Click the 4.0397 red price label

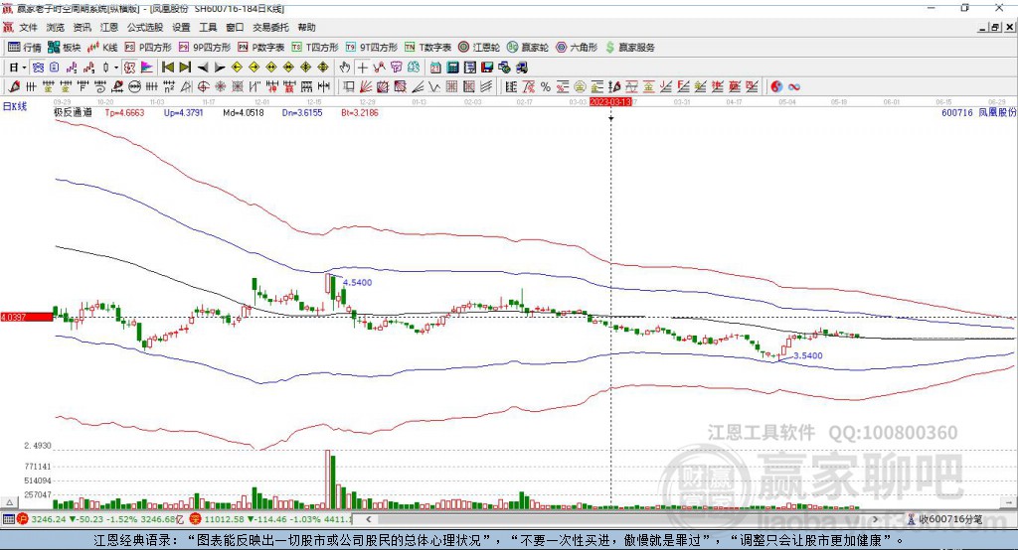(27, 317)
